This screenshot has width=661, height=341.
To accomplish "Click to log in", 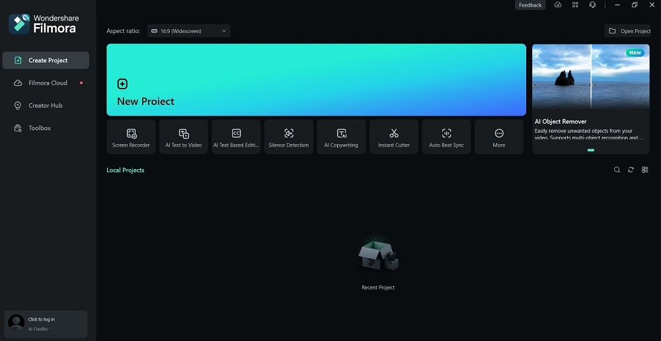I will pos(41,319).
